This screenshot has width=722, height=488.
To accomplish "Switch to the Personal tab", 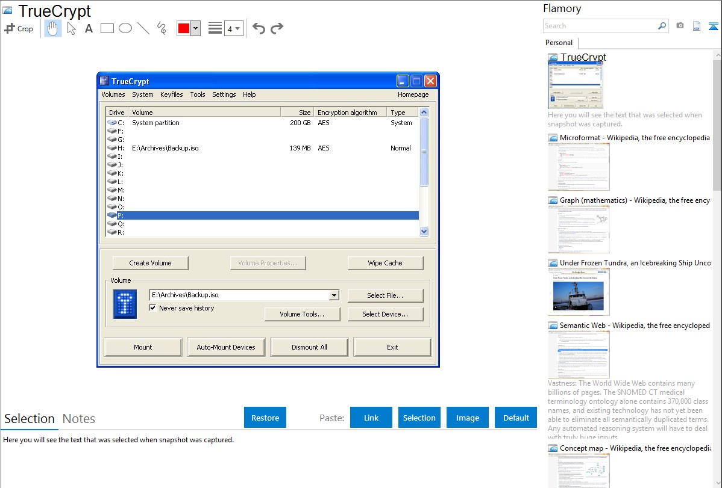I will (x=559, y=42).
